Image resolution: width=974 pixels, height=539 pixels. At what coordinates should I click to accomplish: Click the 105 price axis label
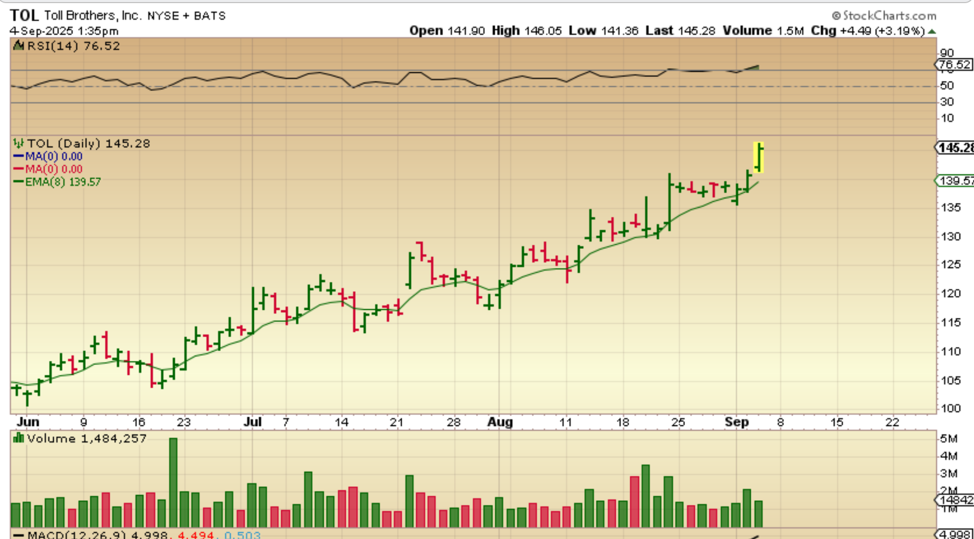[x=951, y=381]
